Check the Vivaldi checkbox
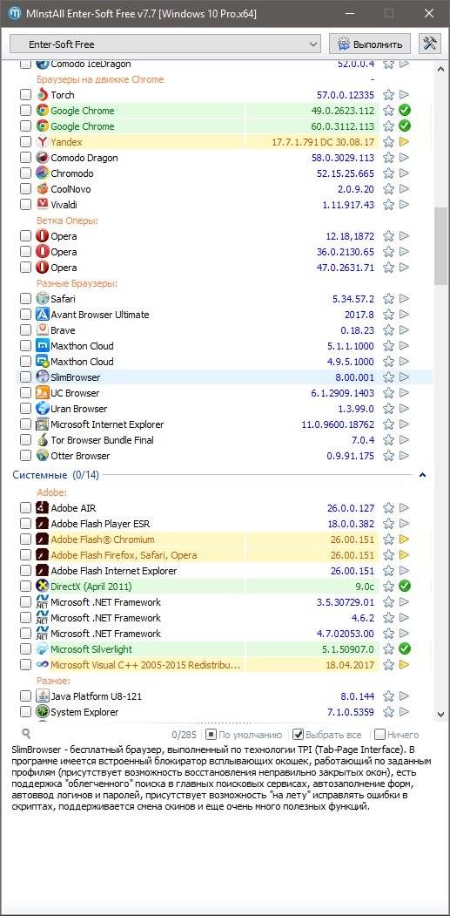 coord(26,205)
